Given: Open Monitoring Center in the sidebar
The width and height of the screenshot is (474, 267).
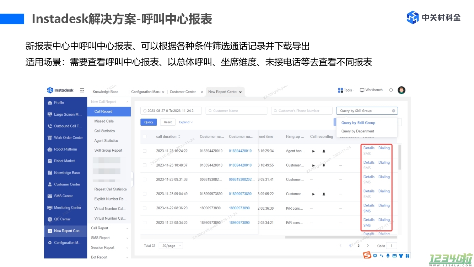Looking at the screenshot, I should (65, 208).
